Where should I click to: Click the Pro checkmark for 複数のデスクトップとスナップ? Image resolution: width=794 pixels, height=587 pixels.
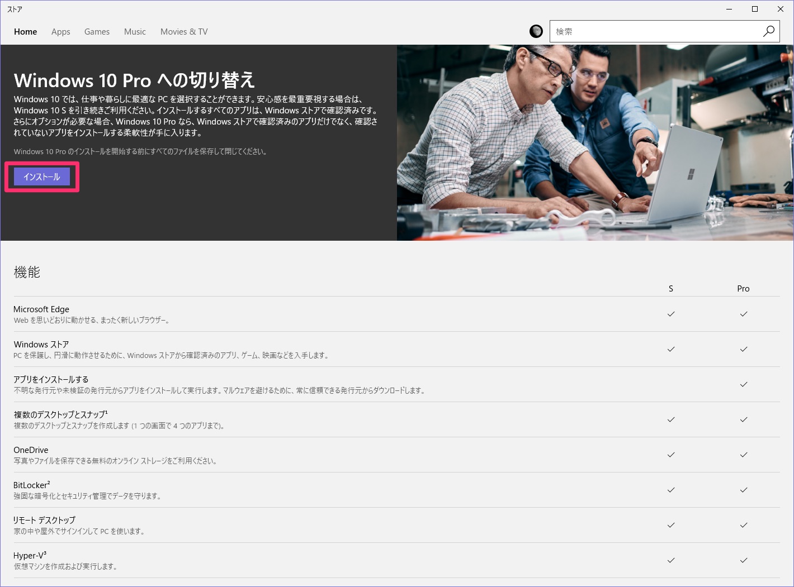pyautogui.click(x=744, y=419)
